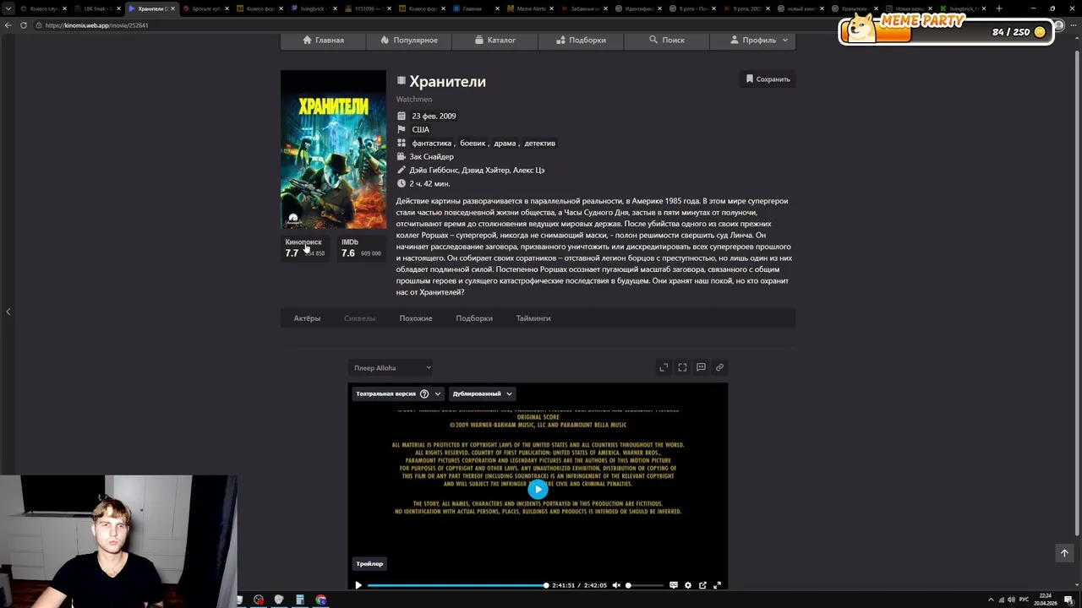The width and height of the screenshot is (1082, 608).
Task: Copy link icon above player
Action: click(x=719, y=367)
